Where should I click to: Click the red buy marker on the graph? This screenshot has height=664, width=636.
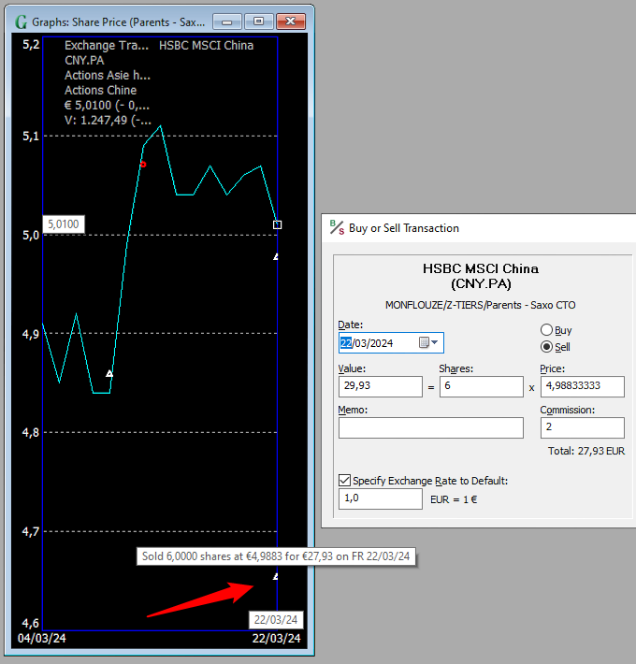[143, 165]
